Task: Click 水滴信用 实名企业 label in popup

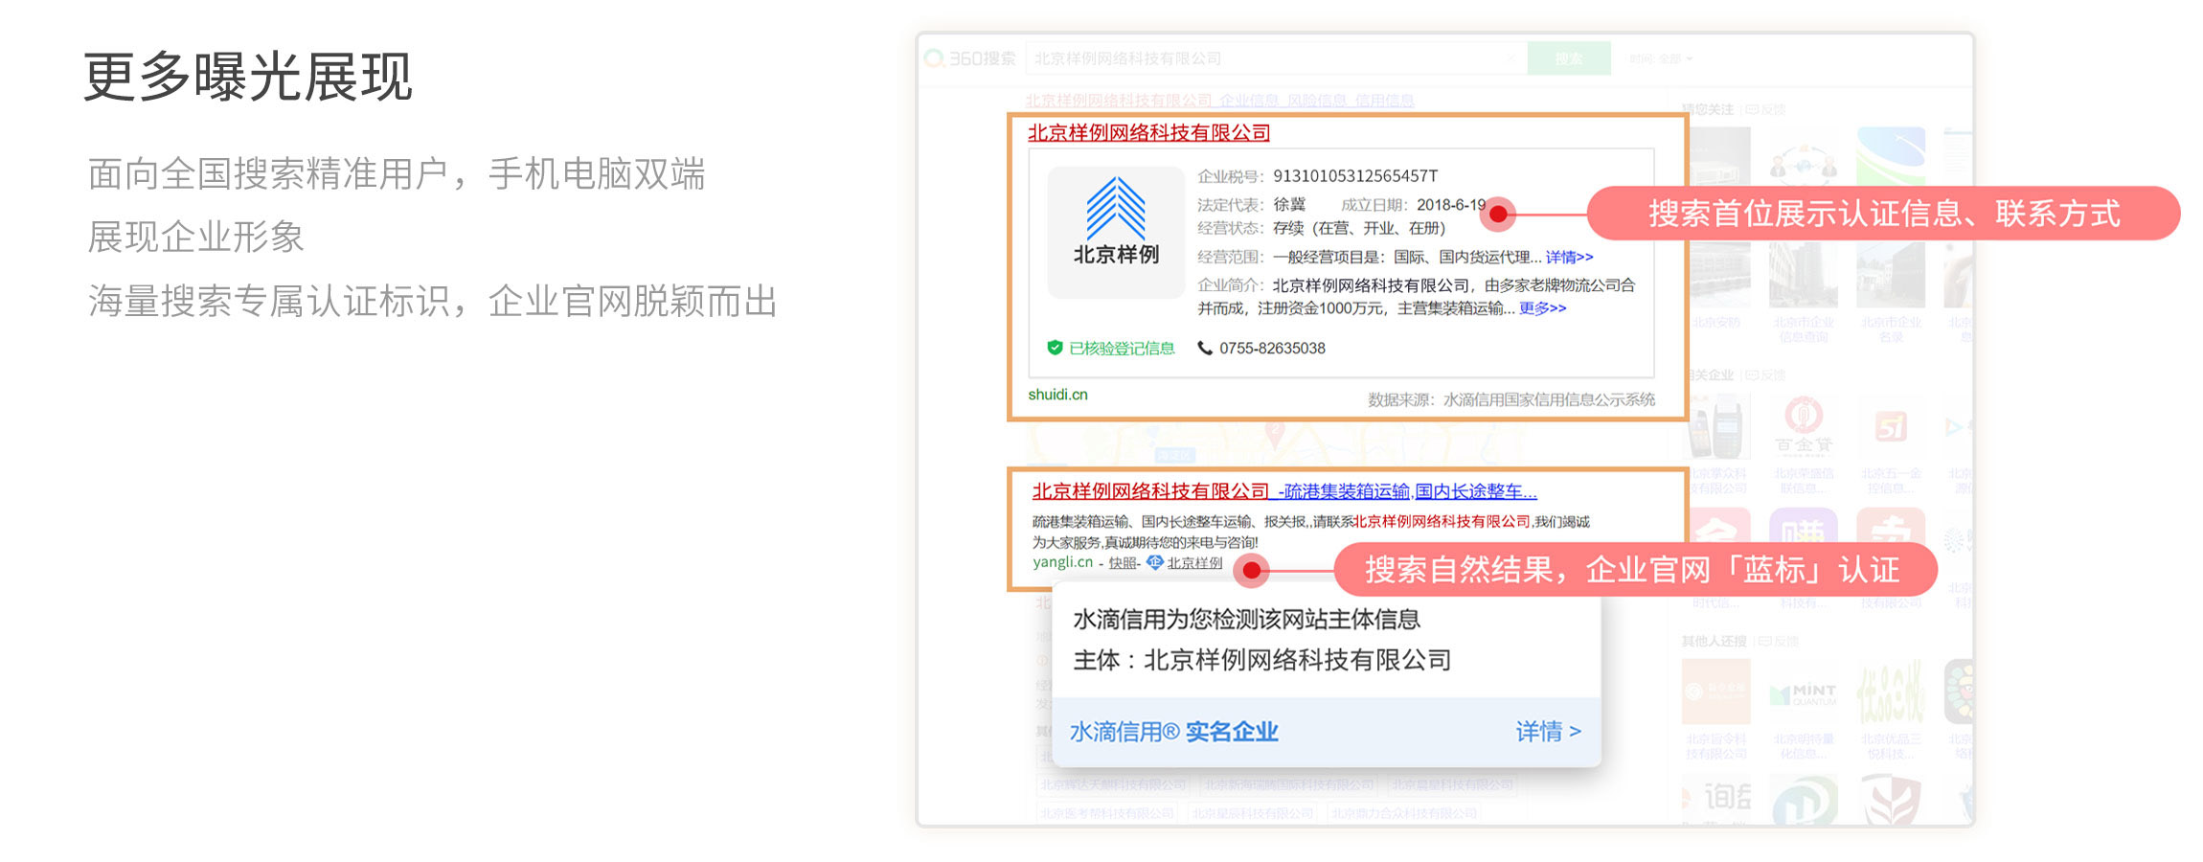Action: pyautogui.click(x=1173, y=732)
